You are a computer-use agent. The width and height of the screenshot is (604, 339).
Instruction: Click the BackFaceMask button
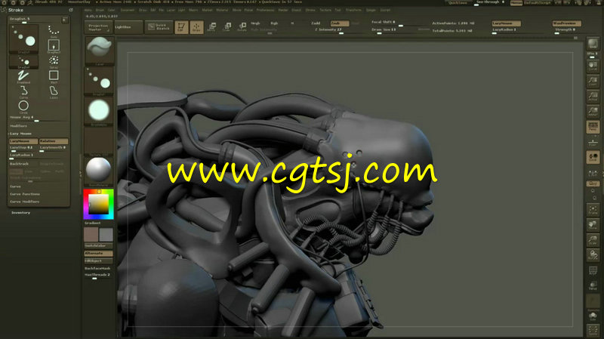pyautogui.click(x=99, y=269)
